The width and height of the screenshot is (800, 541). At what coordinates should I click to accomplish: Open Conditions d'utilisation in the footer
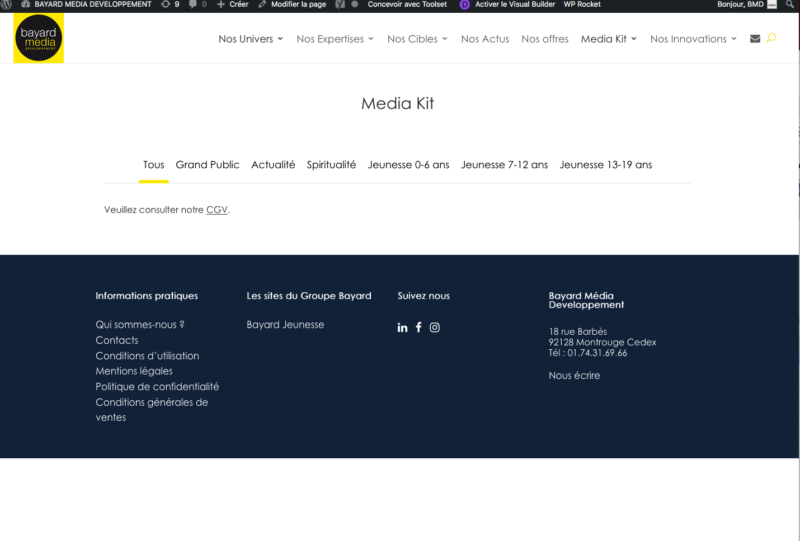point(147,356)
